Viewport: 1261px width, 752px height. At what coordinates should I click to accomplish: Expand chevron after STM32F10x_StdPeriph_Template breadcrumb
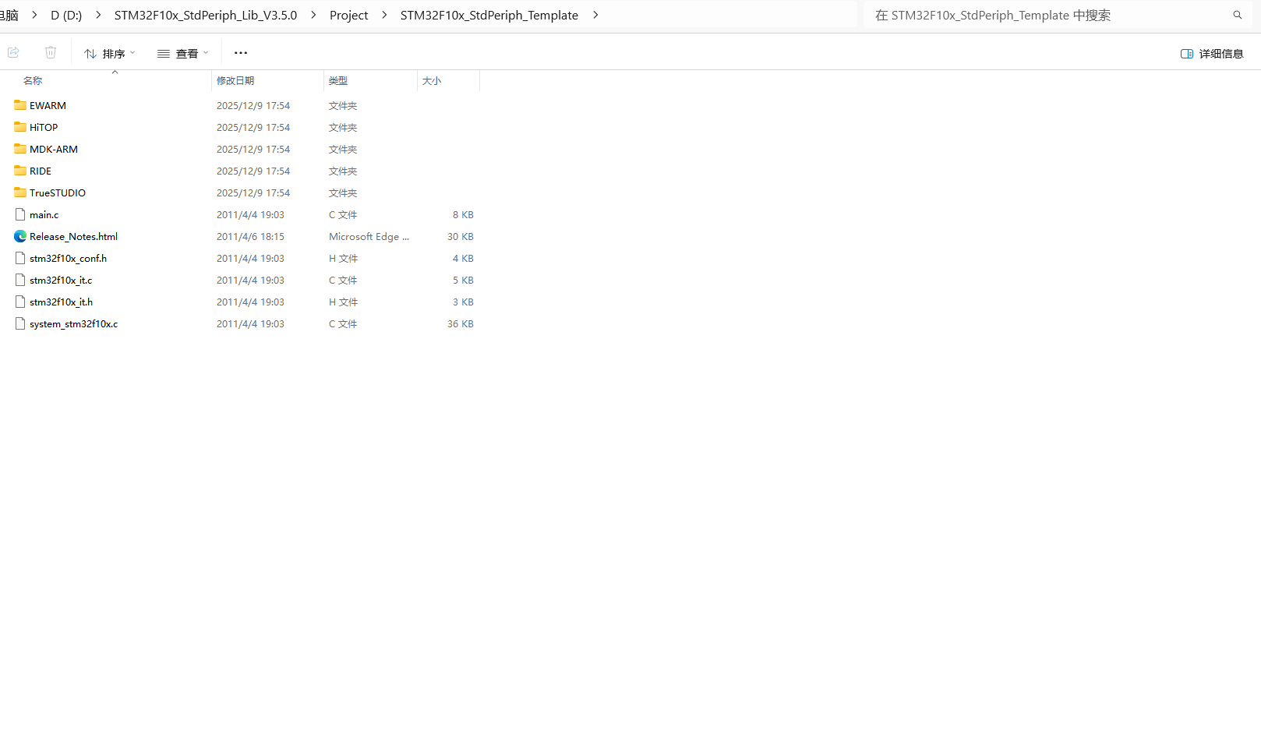point(595,15)
